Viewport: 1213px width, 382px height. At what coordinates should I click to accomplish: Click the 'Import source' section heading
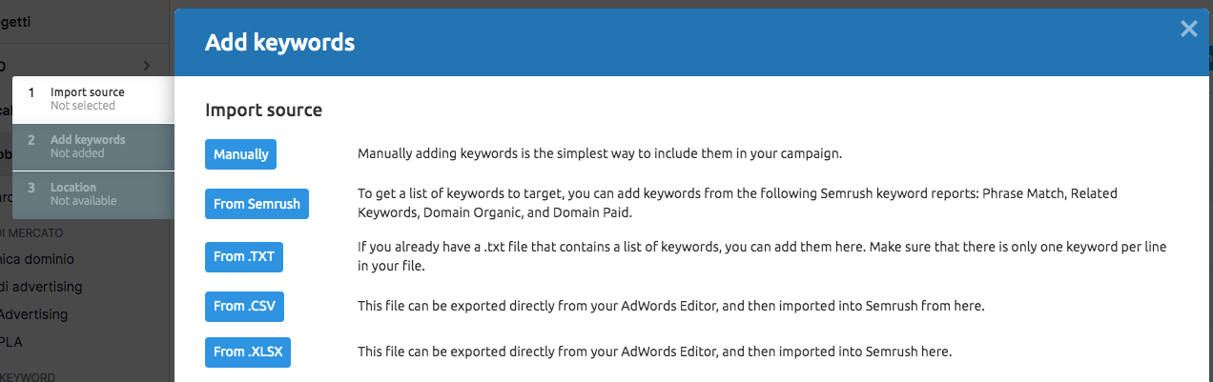click(x=264, y=110)
